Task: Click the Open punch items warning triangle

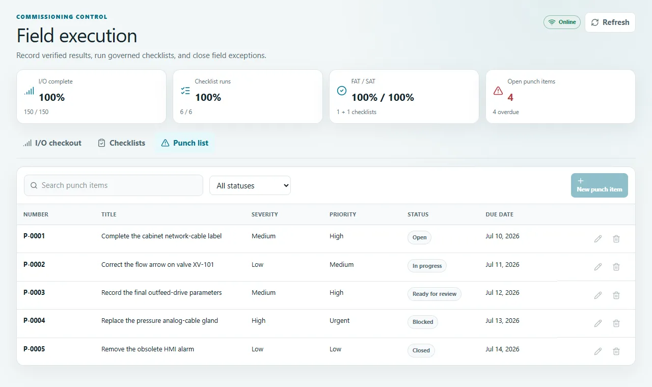Action: (498, 91)
